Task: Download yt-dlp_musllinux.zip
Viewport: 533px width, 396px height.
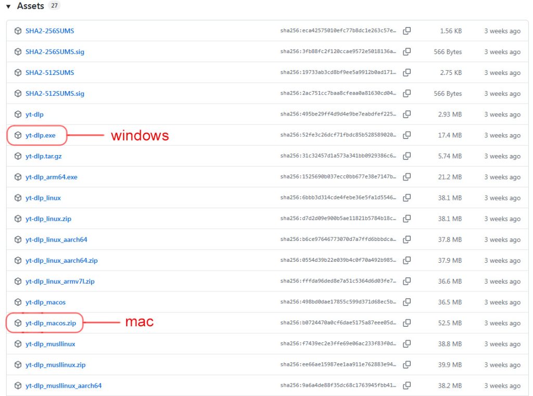Action: click(55, 365)
